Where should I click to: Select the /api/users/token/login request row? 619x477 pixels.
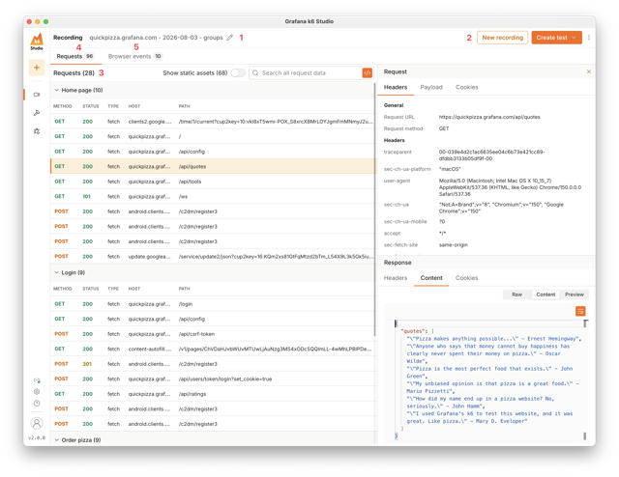click(213, 379)
